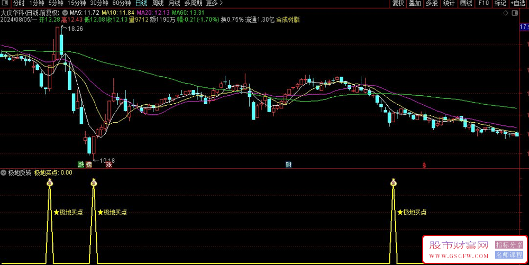Toggle the right side panel icon

coord(515,13)
